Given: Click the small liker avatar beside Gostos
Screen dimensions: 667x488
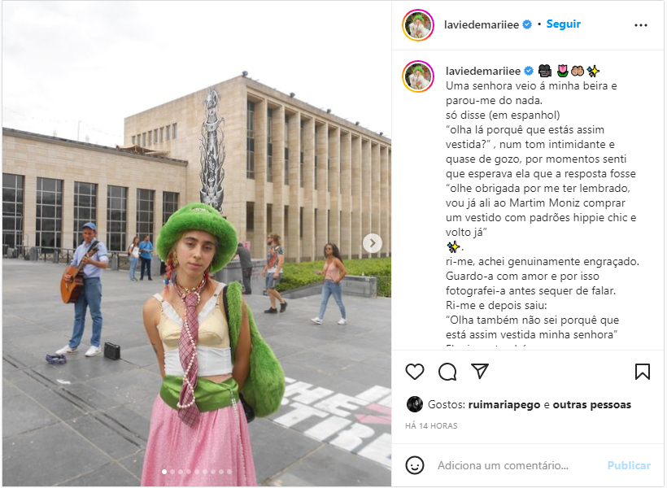Looking at the screenshot, I should 414,404.
